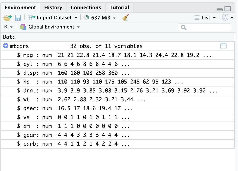Click the save workspace floppy disk icon
Viewport: 238px width, 171px height.
click(18, 18)
